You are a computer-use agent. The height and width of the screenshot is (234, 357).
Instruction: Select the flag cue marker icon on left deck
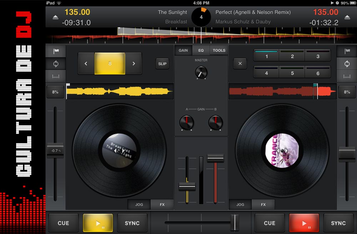click(55, 51)
